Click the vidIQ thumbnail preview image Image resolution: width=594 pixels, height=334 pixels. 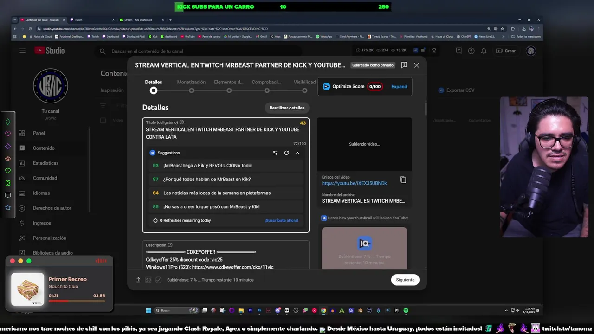click(364, 248)
